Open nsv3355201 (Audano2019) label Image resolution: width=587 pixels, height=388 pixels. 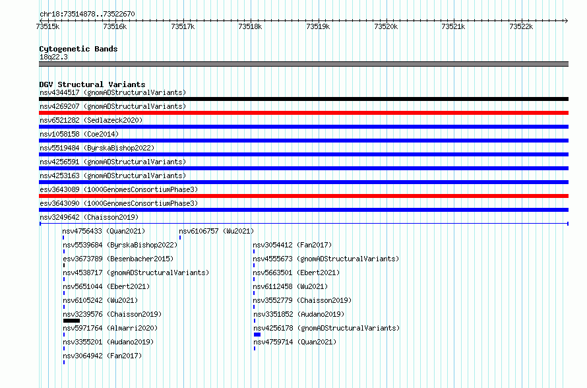108,342
